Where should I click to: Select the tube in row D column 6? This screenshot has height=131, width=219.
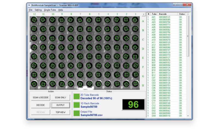pyautogui.click(x=89, y=47)
